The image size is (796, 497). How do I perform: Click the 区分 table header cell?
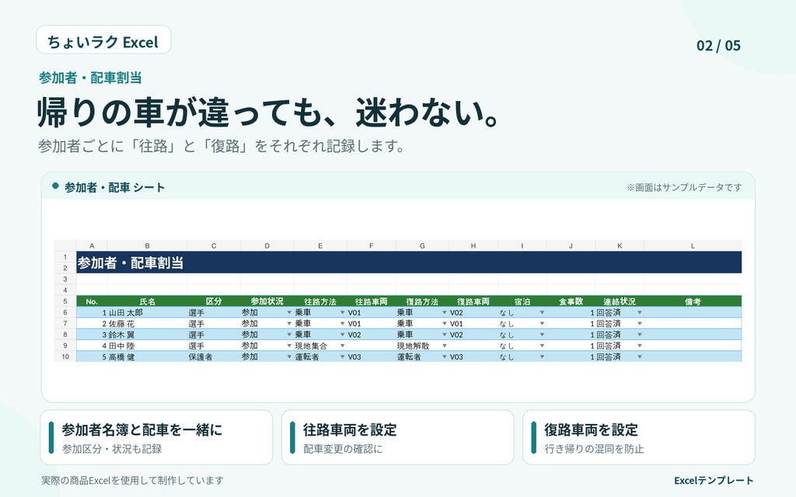point(214,301)
